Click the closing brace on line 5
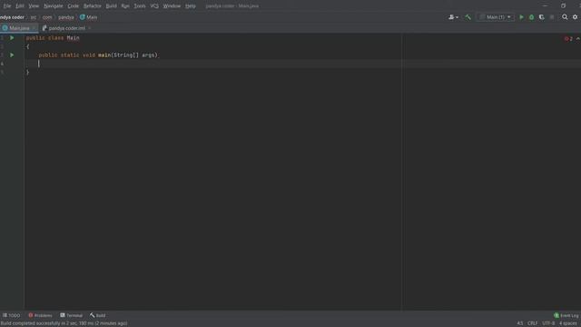Image resolution: width=581 pixels, height=327 pixels. 27,73
